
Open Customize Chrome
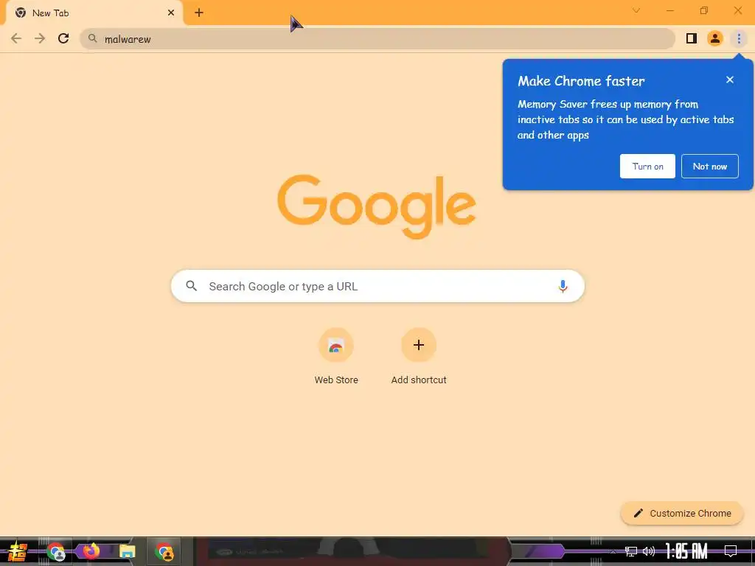(682, 513)
